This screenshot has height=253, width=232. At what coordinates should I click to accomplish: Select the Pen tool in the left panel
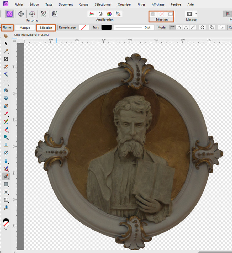pyautogui.click(x=6, y=176)
